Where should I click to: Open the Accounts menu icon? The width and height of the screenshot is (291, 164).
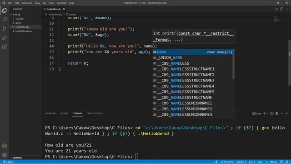click(5, 146)
